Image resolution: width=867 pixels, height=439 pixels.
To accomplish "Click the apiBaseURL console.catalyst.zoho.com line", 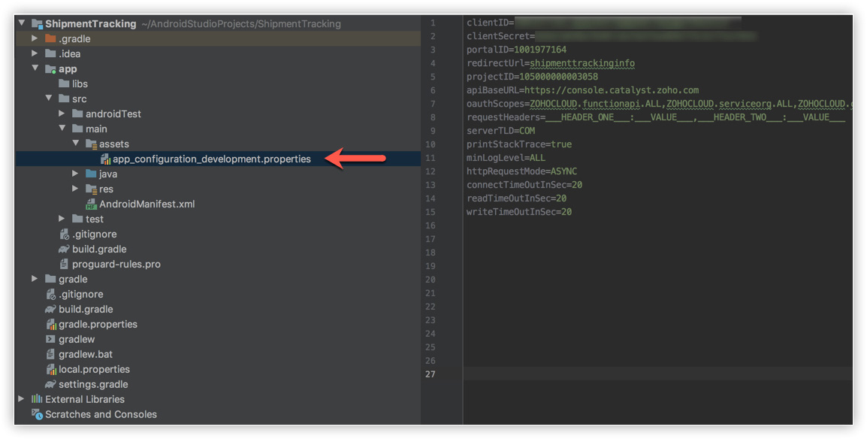I will [582, 90].
